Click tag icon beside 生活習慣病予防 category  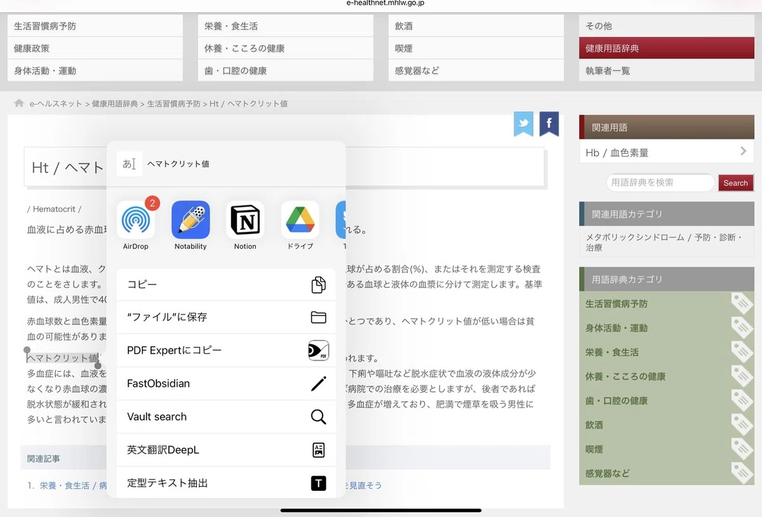(x=742, y=304)
